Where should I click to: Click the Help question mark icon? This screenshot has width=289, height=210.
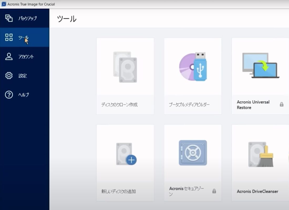point(9,95)
